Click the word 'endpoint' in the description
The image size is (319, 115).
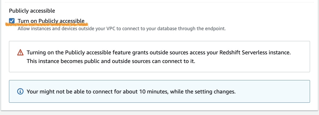coord(216,28)
